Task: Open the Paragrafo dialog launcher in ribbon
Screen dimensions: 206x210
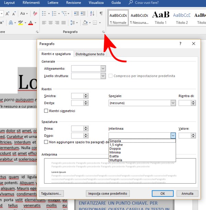Action: [x=102, y=32]
